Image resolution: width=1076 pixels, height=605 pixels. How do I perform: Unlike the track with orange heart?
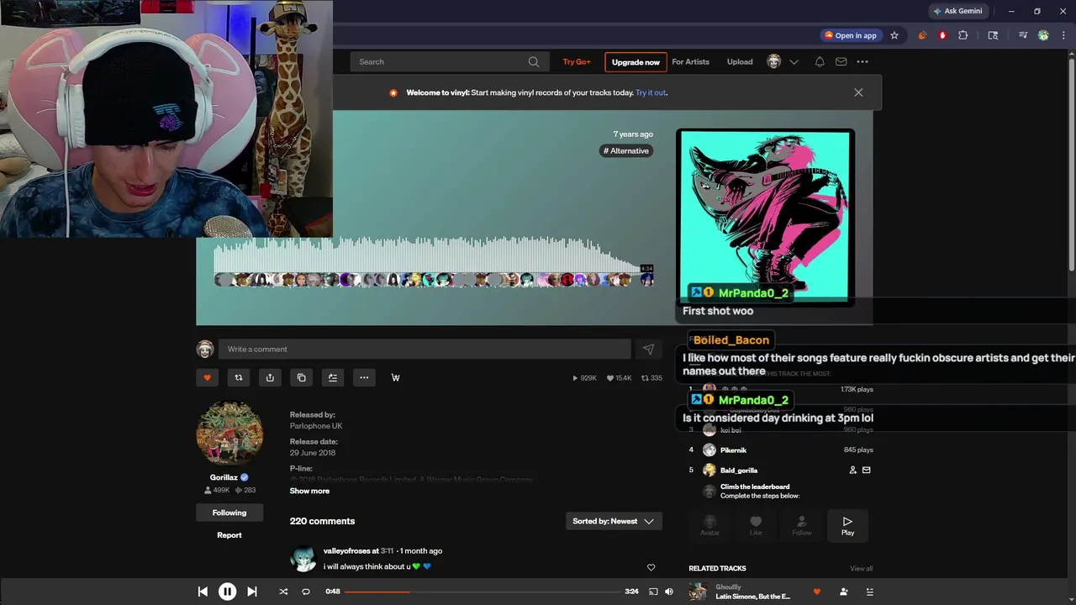207,378
